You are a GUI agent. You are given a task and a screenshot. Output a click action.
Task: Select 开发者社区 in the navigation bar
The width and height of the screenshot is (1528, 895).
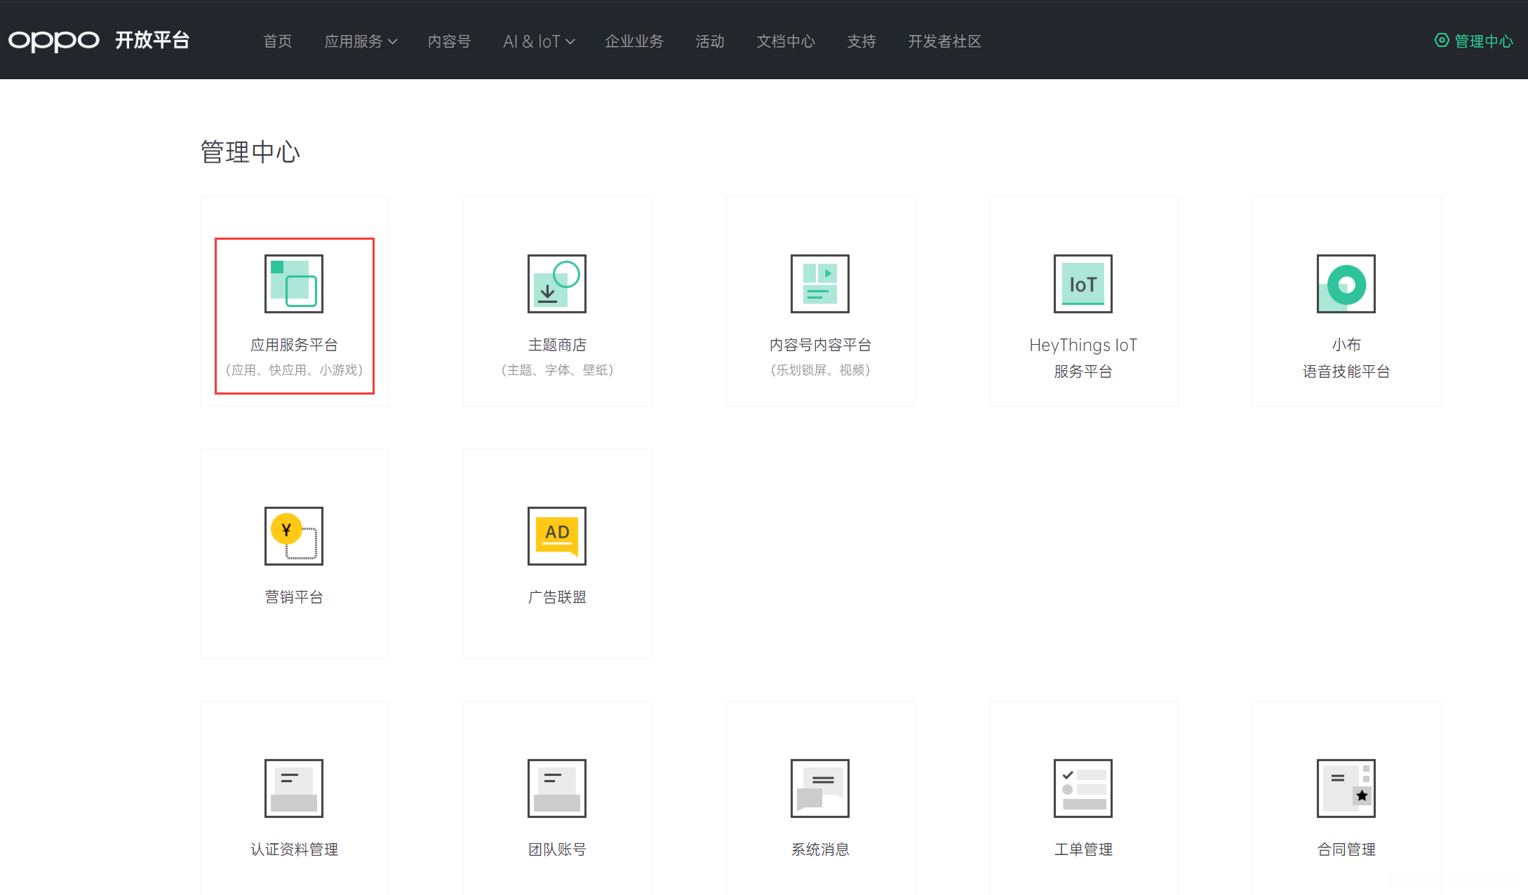tap(944, 41)
